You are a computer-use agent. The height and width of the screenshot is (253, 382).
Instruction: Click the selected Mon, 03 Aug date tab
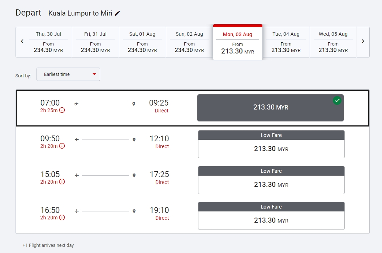click(237, 43)
